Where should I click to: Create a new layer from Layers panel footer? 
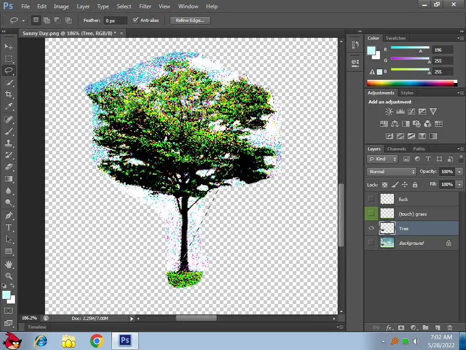tap(437, 327)
